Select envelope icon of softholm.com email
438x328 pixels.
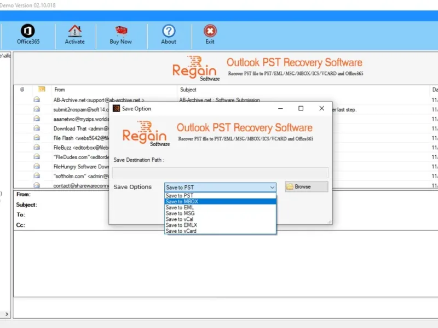37,175
